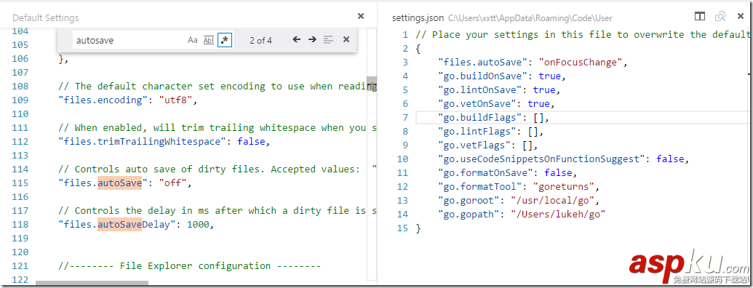This screenshot has height=288, width=753.
Task: Click highlighted "files.autoSave" on line 115
Action: point(100,183)
